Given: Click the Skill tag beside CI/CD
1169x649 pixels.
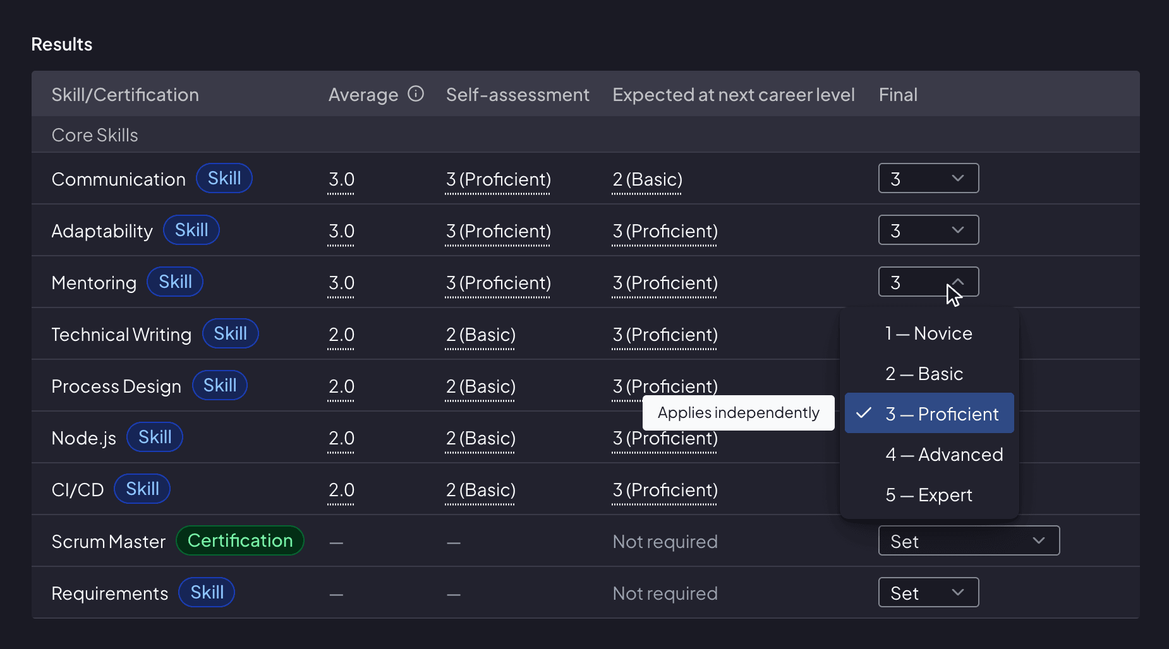Looking at the screenshot, I should [x=142, y=489].
